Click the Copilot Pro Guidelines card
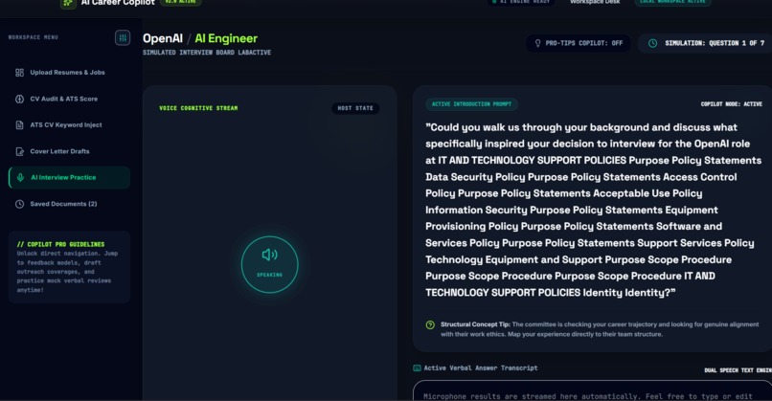772x401 pixels. 69,267
